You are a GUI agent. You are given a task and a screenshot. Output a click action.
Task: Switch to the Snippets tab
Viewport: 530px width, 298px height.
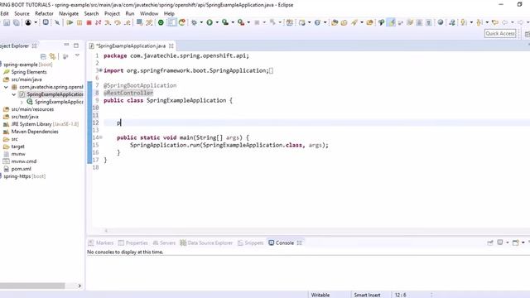tap(250, 243)
